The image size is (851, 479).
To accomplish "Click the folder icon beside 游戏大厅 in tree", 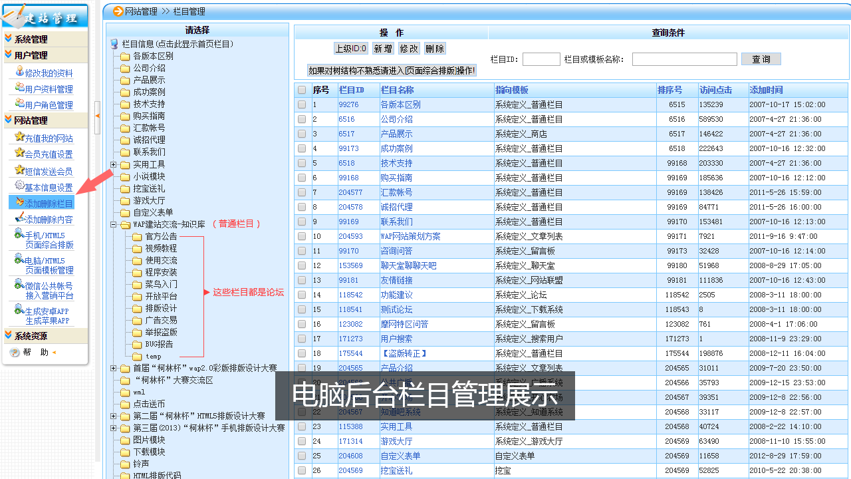I will 125,200.
